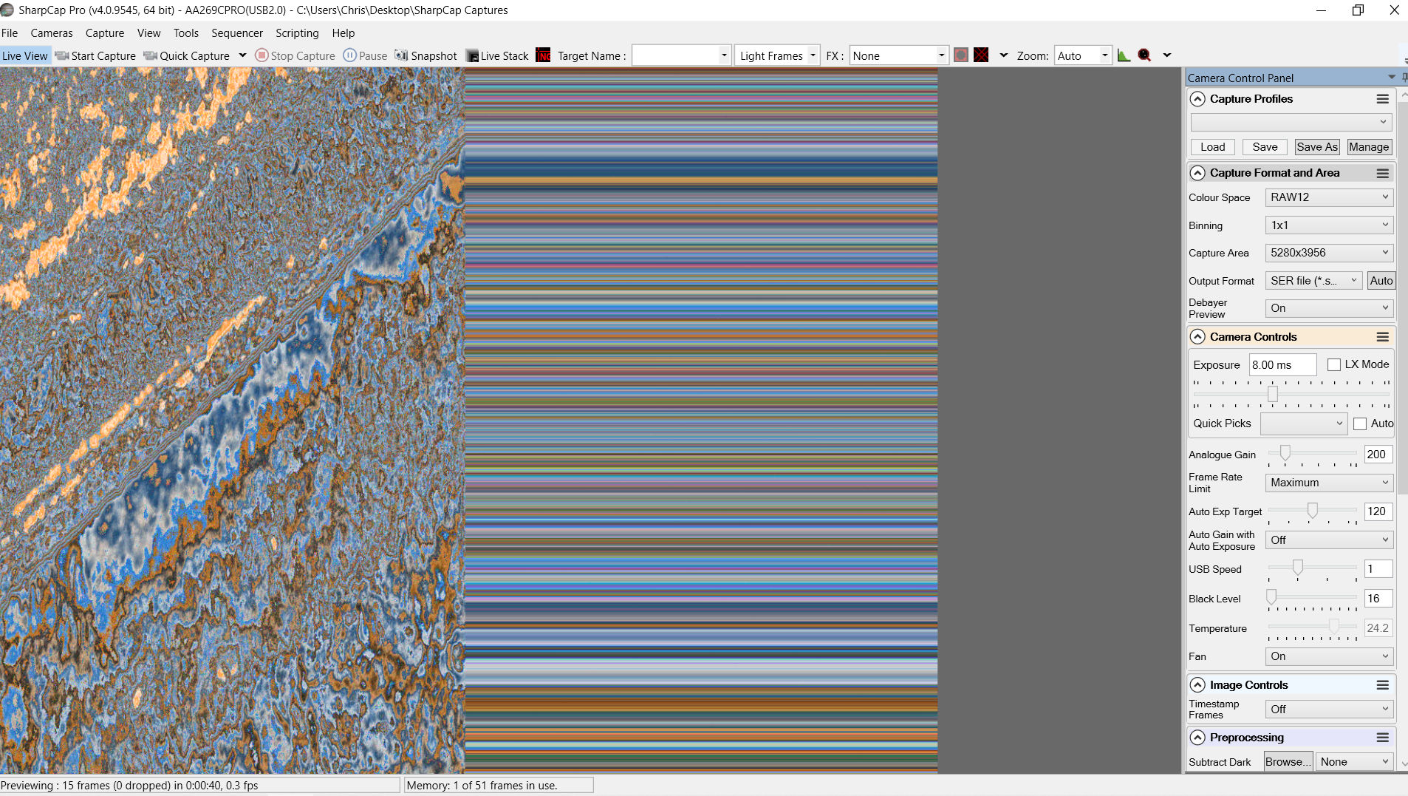Screen dimensions: 1408x796
Task: Open the File menu
Action: coord(10,33)
